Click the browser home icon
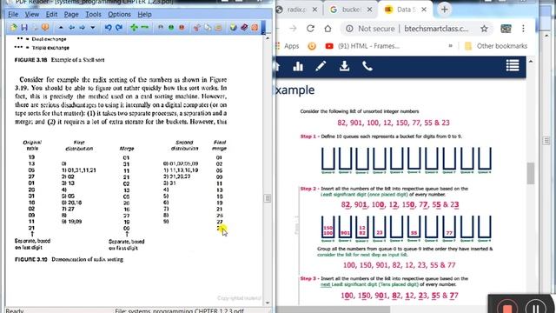 click(328, 29)
